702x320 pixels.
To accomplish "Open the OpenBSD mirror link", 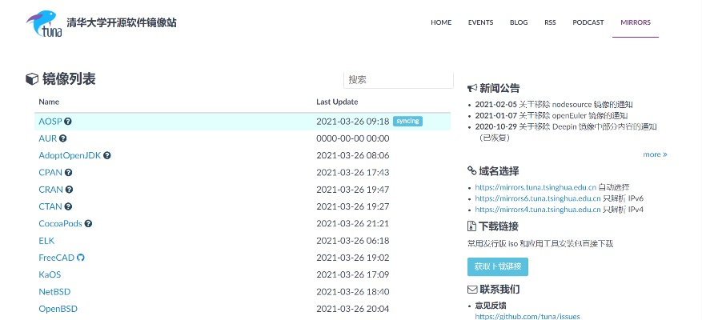I will pos(58,309).
